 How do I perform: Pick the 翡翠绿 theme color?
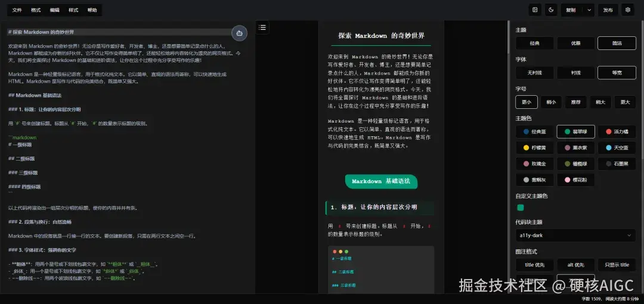575,131
